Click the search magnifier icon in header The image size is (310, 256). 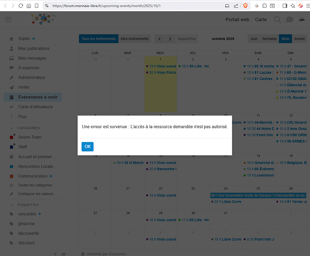pyautogui.click(x=277, y=19)
